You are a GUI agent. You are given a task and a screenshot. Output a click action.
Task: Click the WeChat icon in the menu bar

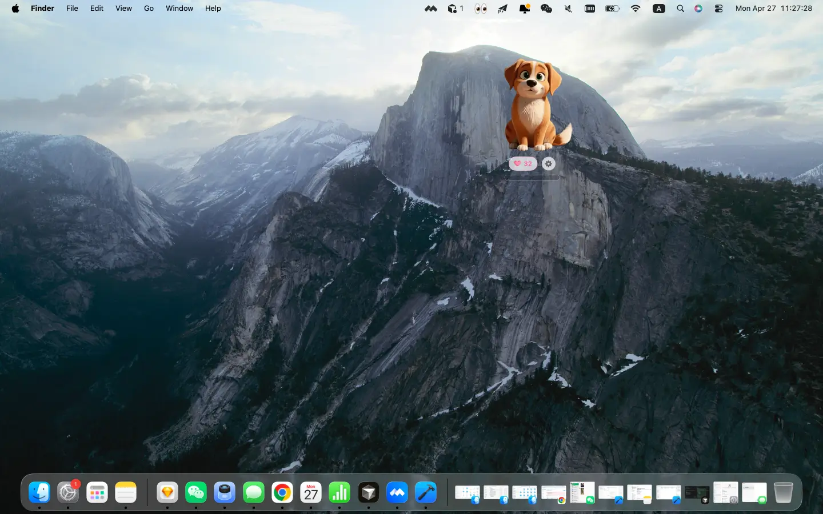click(x=546, y=9)
